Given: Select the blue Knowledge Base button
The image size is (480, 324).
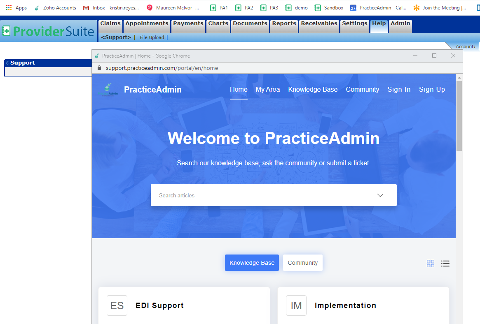Looking at the screenshot, I should coord(252,263).
